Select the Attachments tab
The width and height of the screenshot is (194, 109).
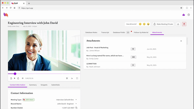(157, 32)
